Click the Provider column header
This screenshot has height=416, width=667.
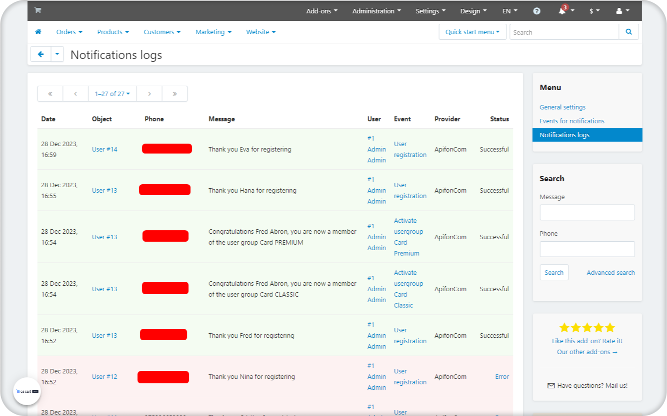tap(447, 119)
